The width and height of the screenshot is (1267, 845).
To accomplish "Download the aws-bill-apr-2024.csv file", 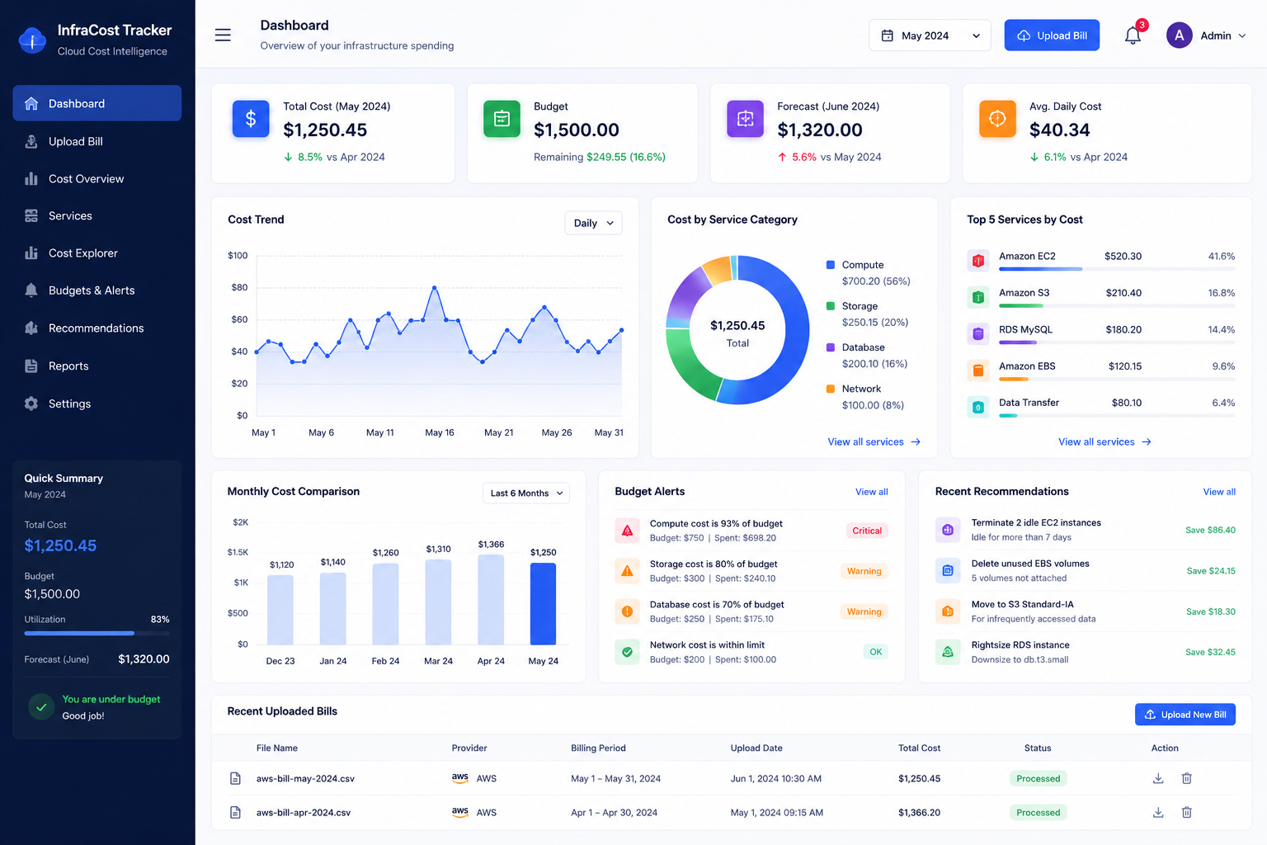I will click(x=1158, y=812).
